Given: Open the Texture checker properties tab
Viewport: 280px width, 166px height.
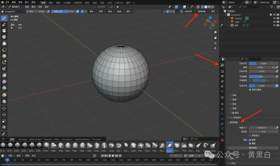Looking at the screenshot, I should (222, 140).
